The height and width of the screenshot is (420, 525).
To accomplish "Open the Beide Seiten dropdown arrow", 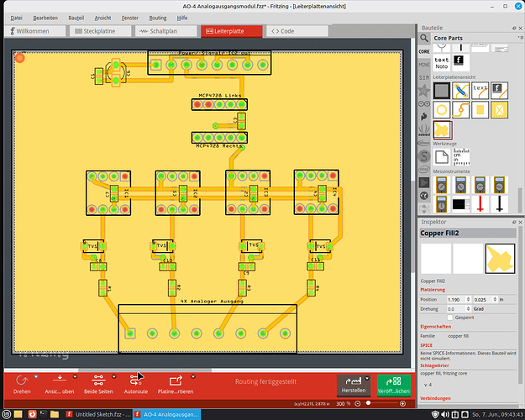I will 114,377.
